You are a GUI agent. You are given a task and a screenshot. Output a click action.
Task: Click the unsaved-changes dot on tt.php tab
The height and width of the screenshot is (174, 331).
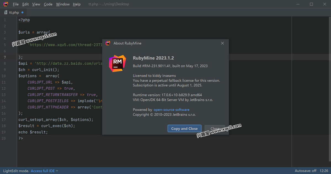pyautogui.click(x=22, y=12)
